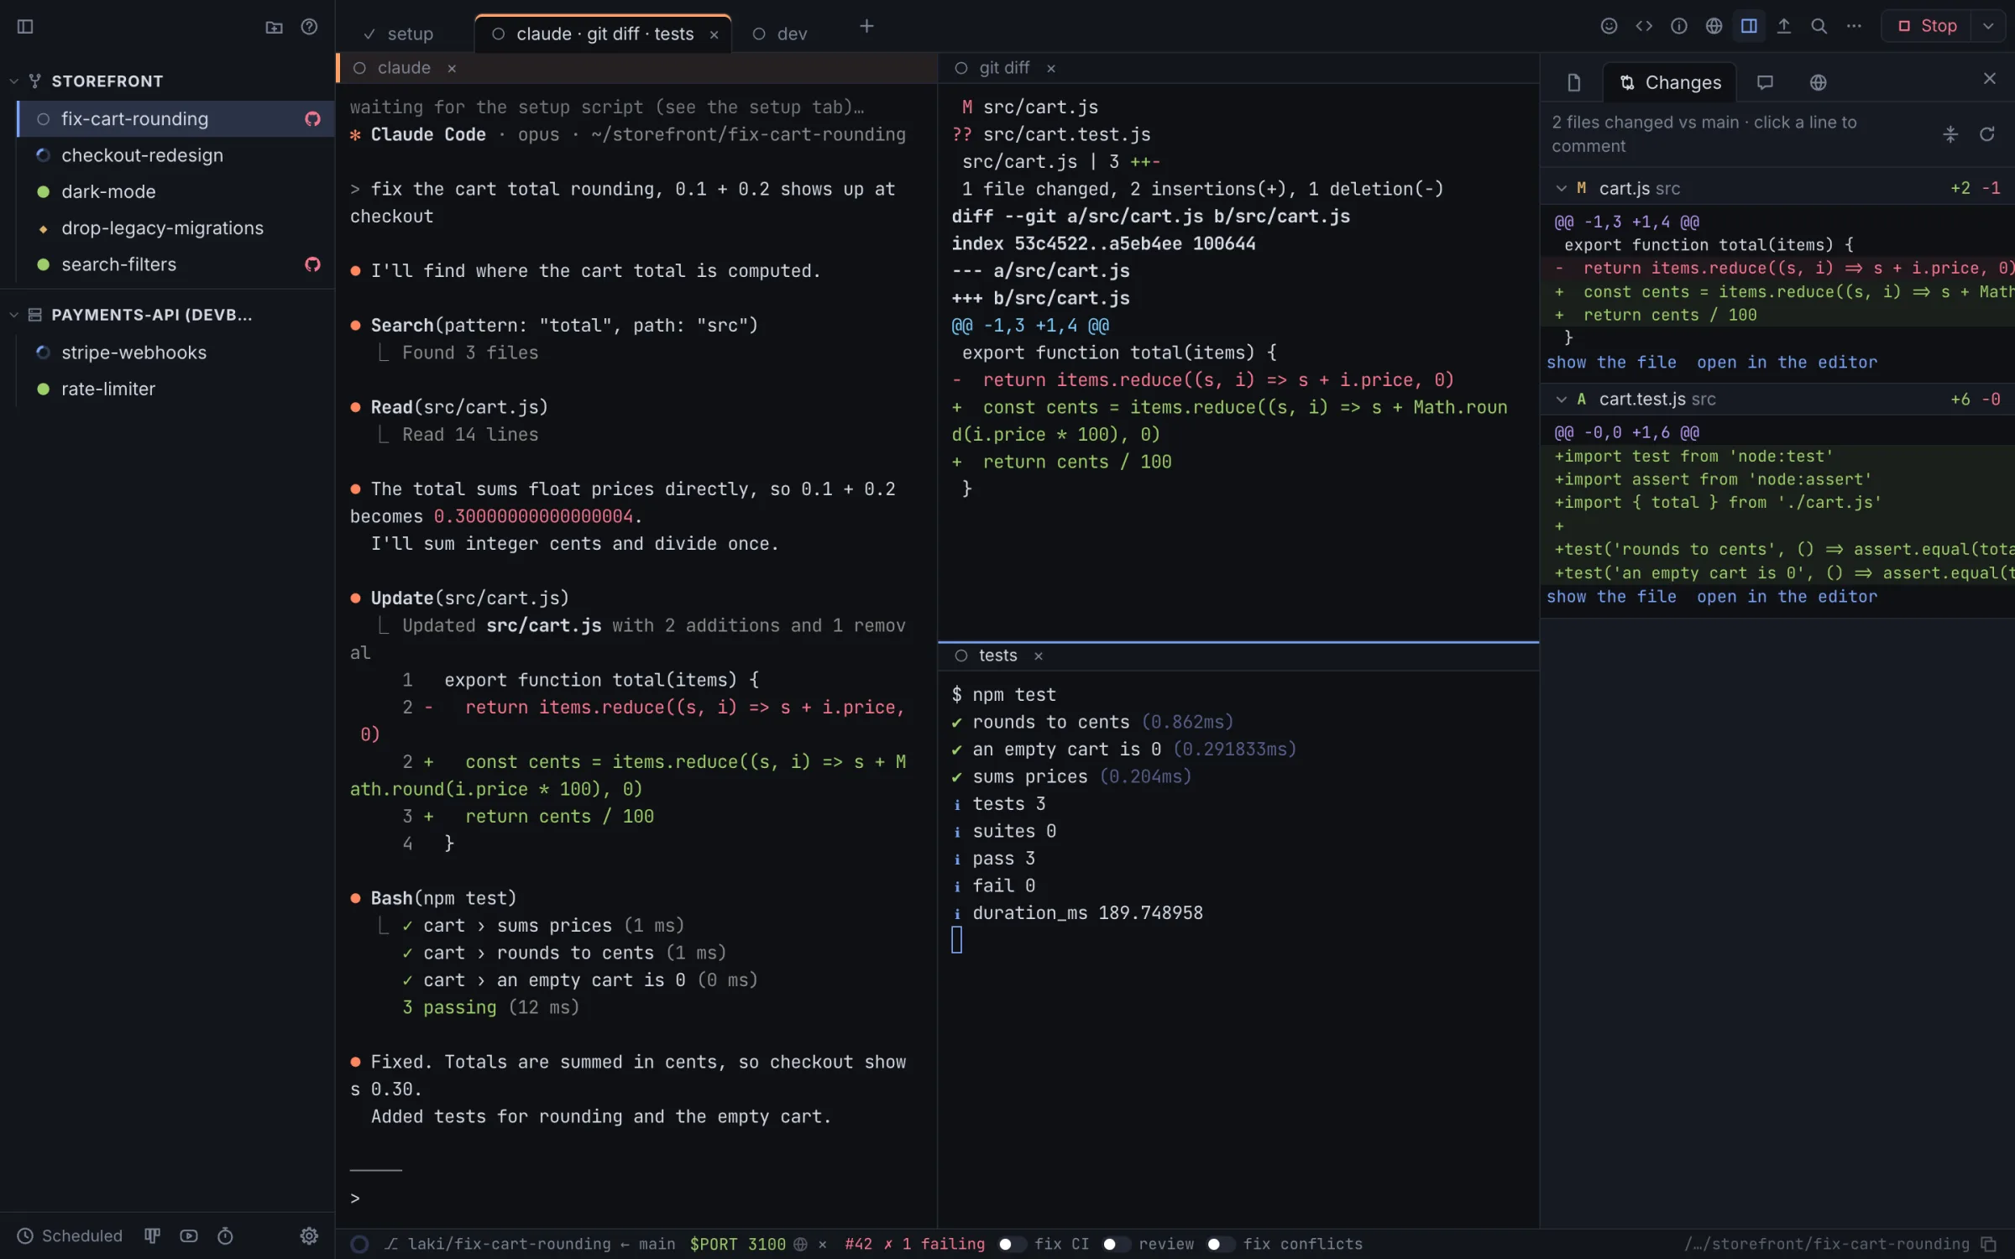The height and width of the screenshot is (1259, 2015).
Task: Toggle the fix CI switch
Action: point(1012,1244)
